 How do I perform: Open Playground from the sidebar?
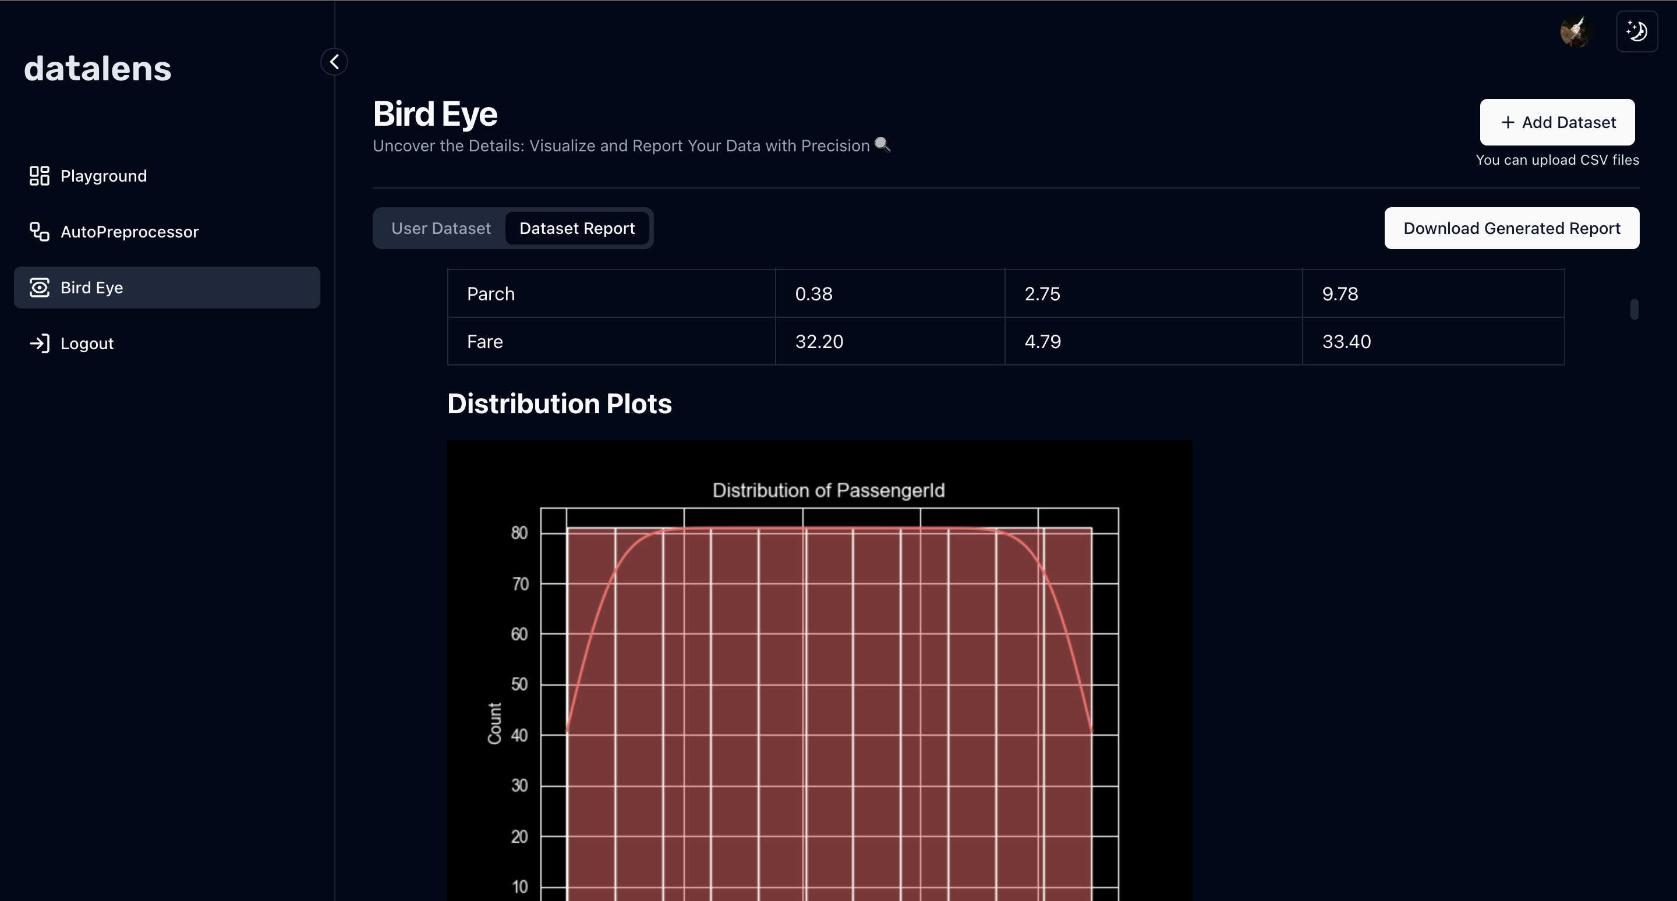(x=104, y=176)
